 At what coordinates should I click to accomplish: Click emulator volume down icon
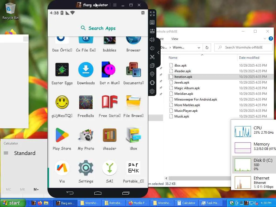tap(152, 48)
